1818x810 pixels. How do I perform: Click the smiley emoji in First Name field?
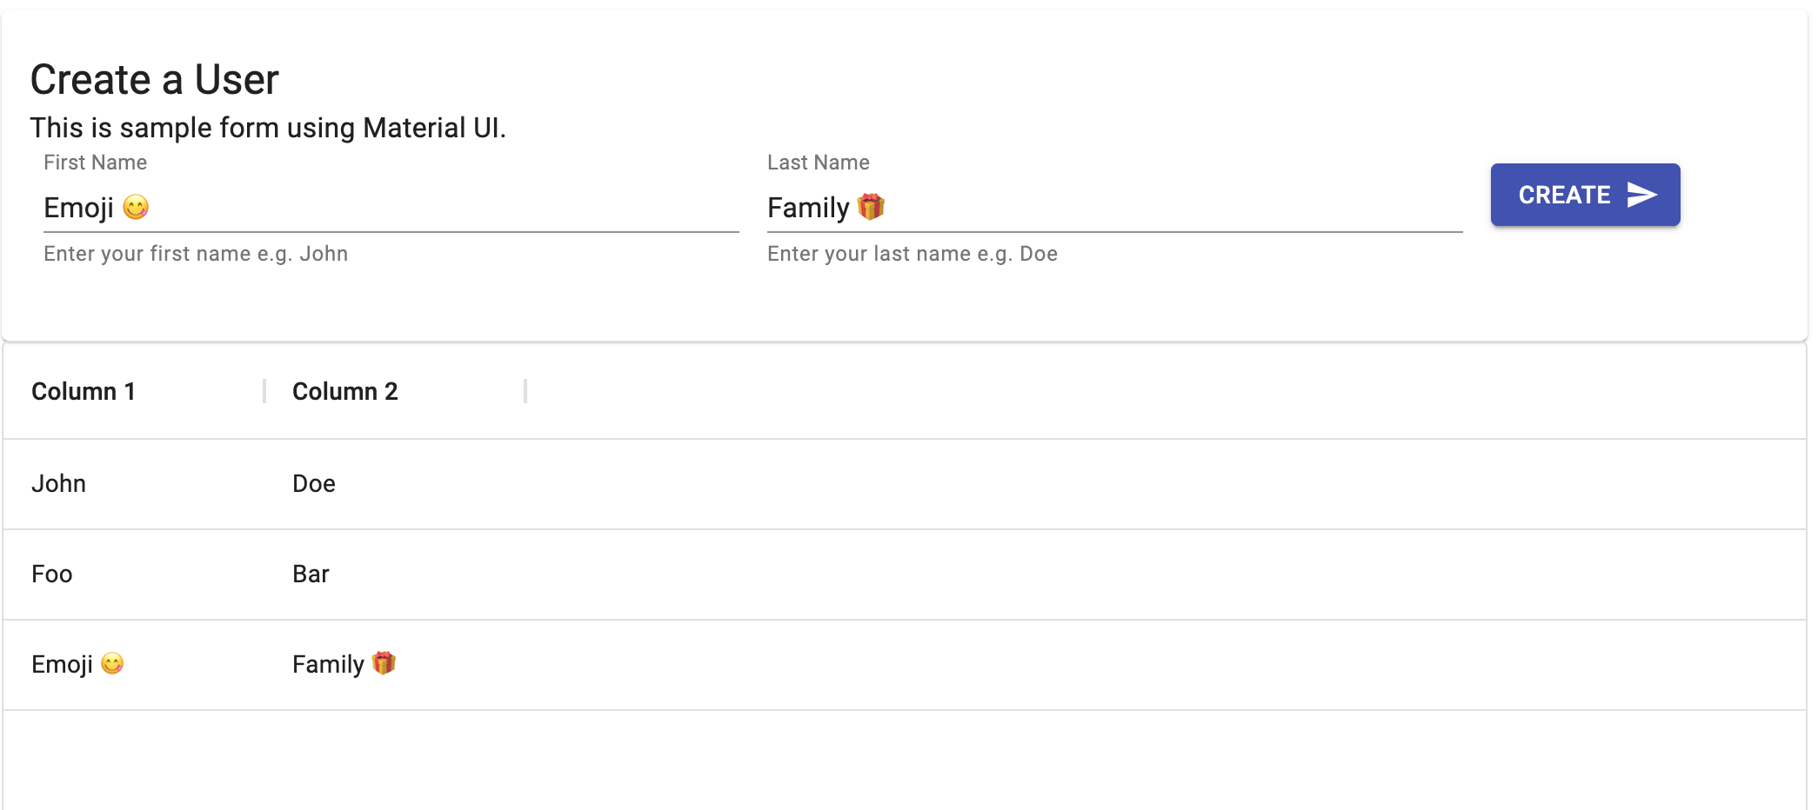click(x=136, y=207)
